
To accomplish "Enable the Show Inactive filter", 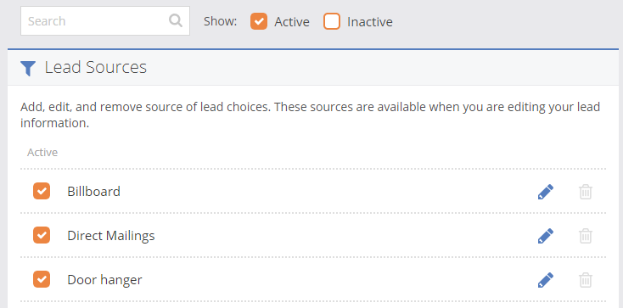I will 332,21.
